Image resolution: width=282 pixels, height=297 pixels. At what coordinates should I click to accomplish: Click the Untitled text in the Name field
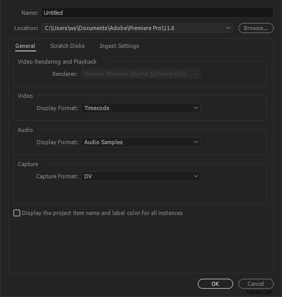point(53,13)
